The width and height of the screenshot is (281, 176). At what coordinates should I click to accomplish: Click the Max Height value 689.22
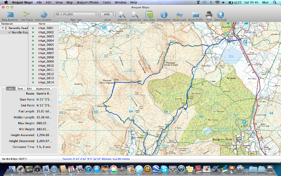(x=43, y=123)
